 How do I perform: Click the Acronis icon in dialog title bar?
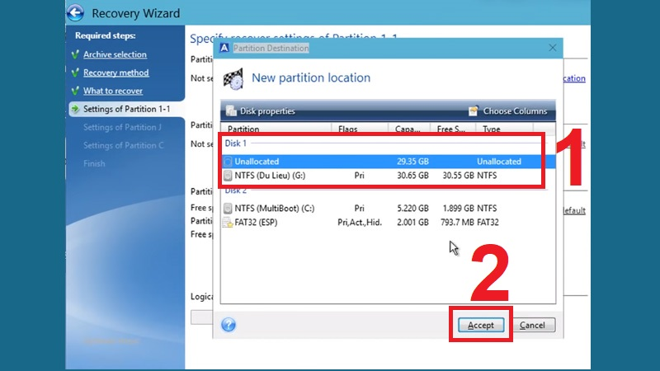[224, 48]
